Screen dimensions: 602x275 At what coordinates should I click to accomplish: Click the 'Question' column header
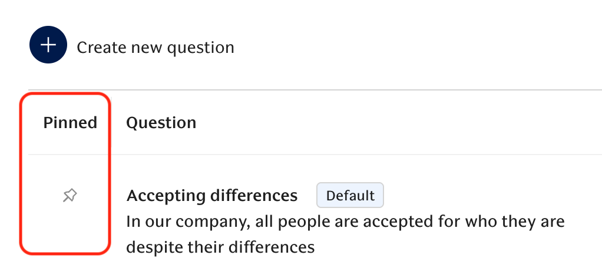[161, 123]
